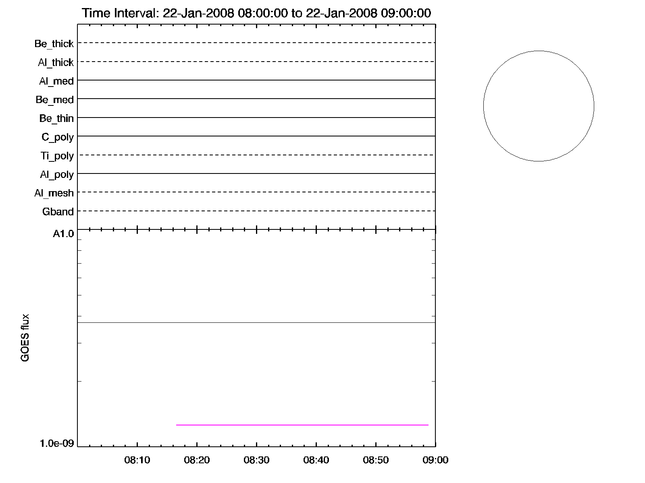Image resolution: width=645 pixels, height=483 pixels.
Task: Click the 08:30 time axis label
Action: [x=256, y=460]
